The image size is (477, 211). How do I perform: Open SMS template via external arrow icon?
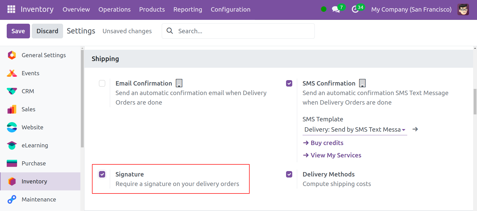point(415,129)
